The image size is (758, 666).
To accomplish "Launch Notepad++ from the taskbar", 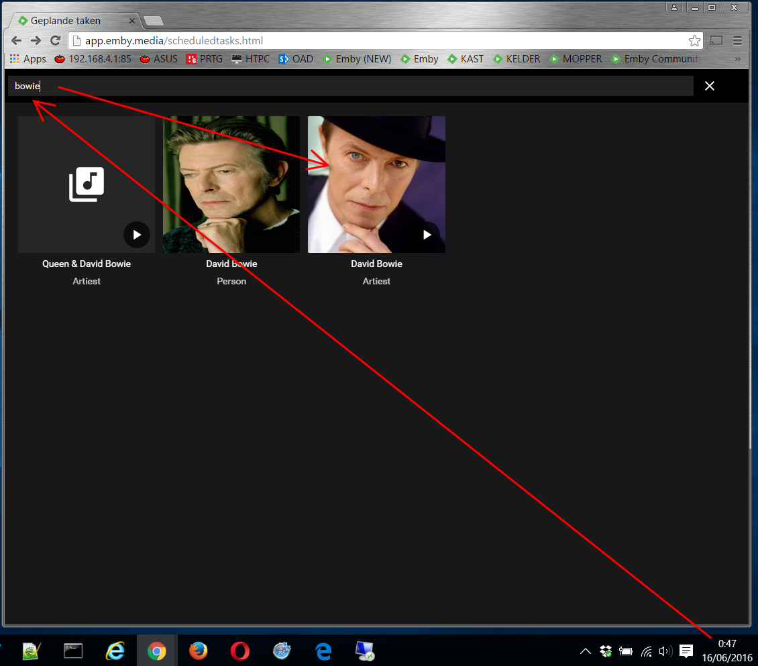I will coord(32,651).
